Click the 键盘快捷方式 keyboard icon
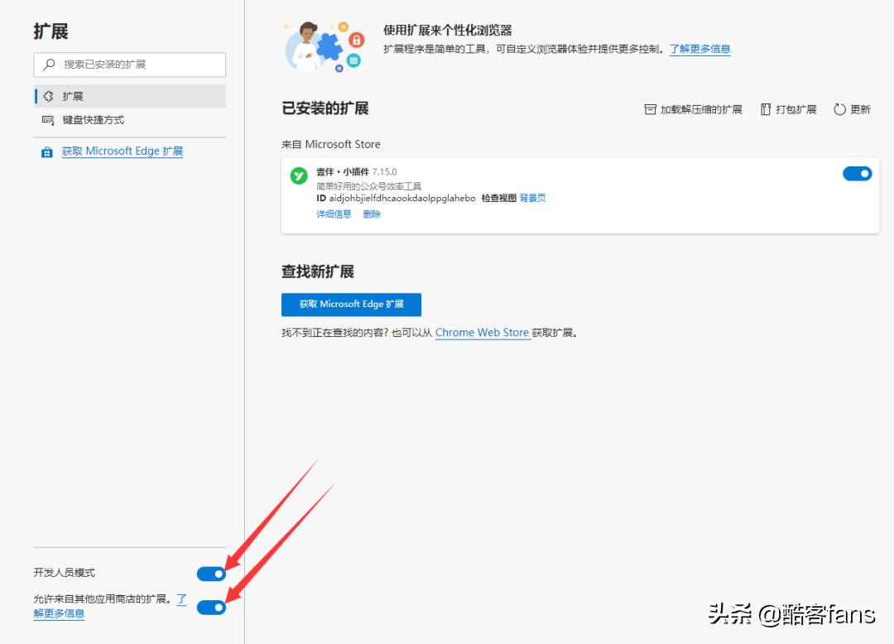 click(47, 120)
